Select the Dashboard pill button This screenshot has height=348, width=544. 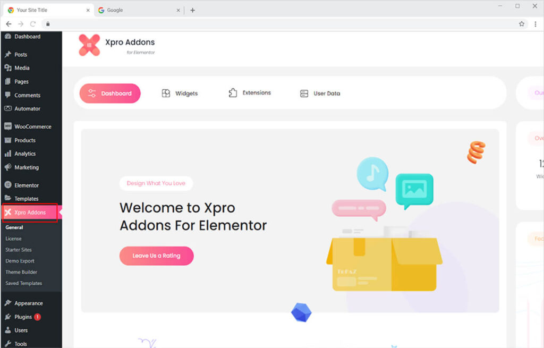110,94
